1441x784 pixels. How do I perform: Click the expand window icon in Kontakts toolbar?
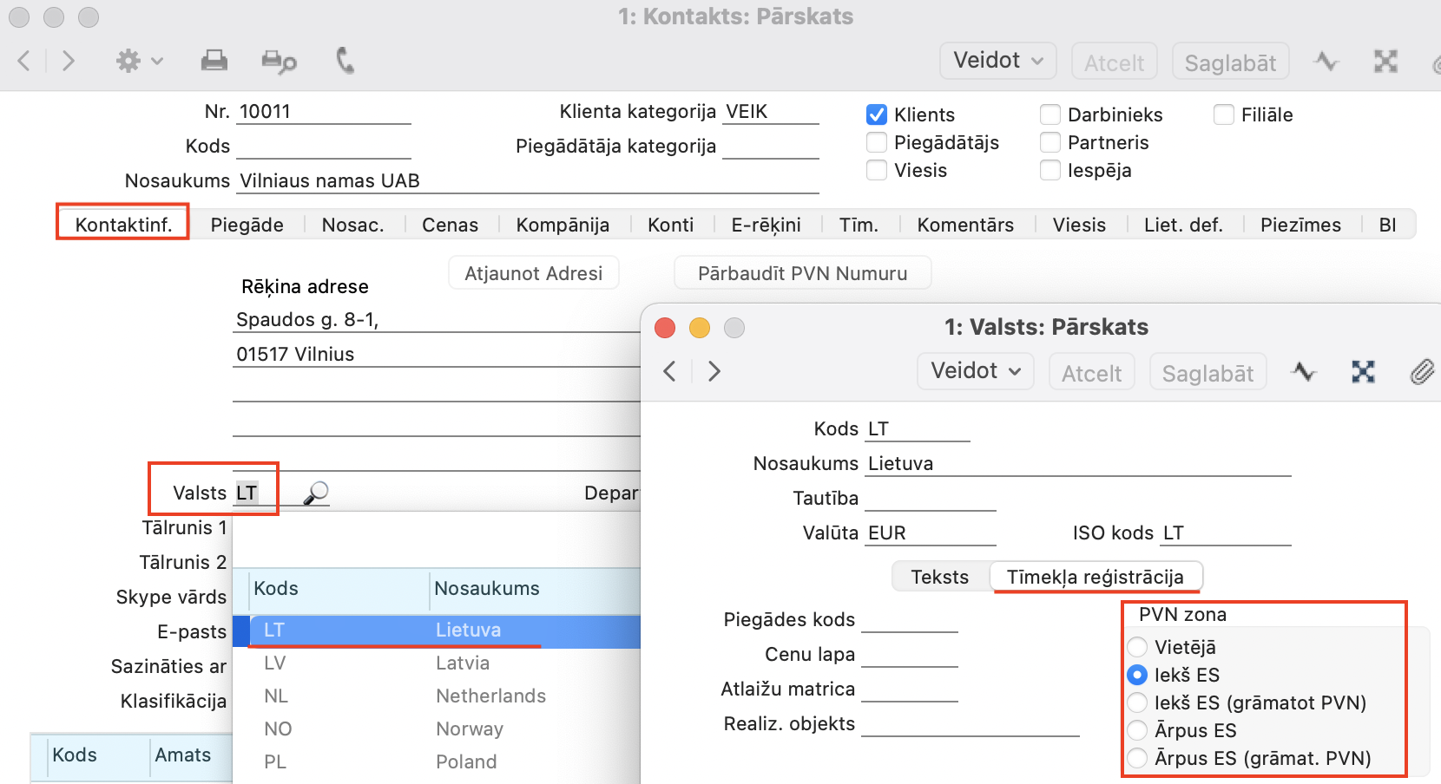(1385, 62)
